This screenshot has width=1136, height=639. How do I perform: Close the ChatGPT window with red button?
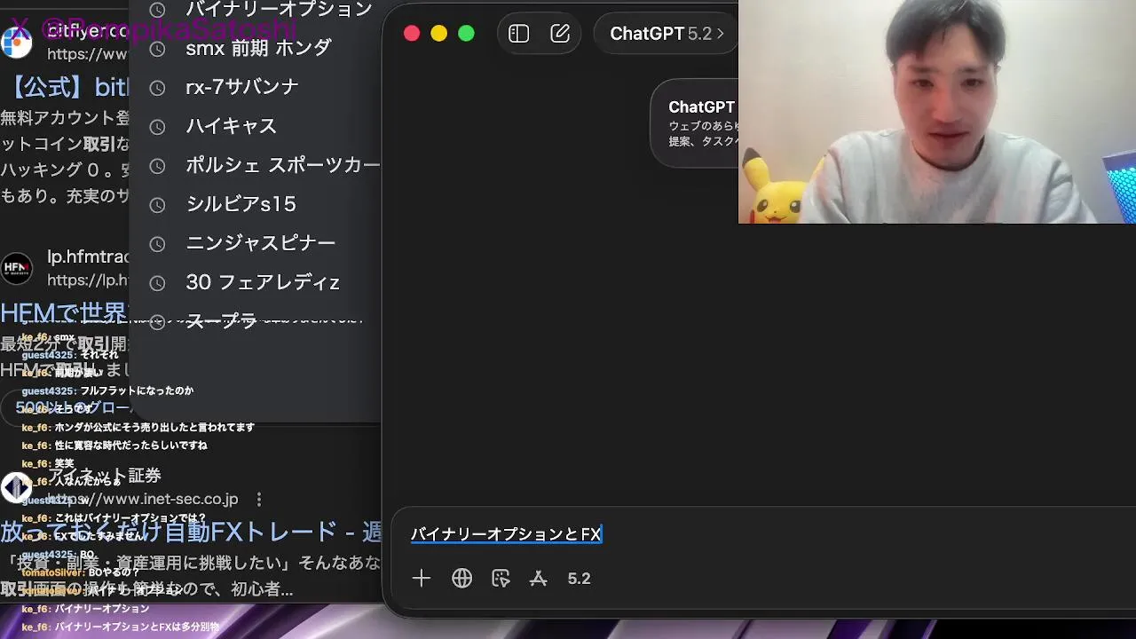click(x=412, y=34)
